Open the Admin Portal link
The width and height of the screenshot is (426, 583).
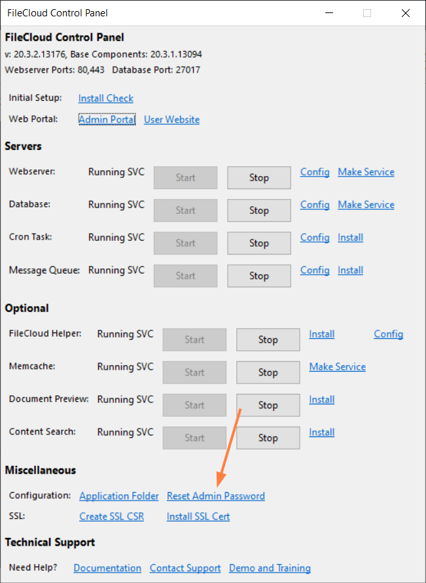point(107,119)
